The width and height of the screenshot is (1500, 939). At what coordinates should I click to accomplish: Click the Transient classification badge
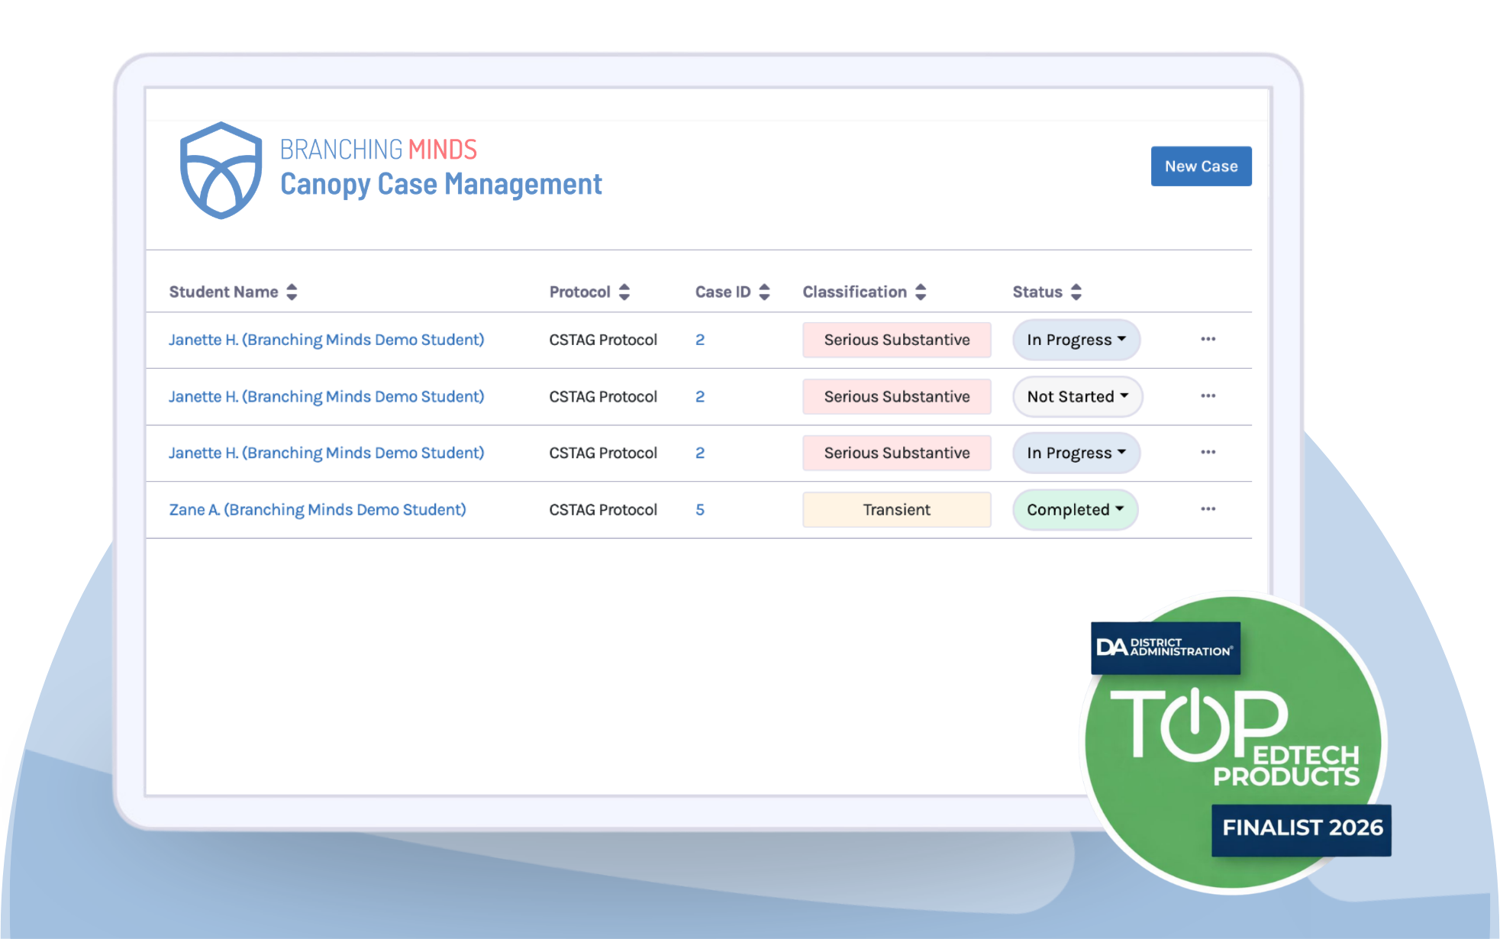[x=897, y=509]
